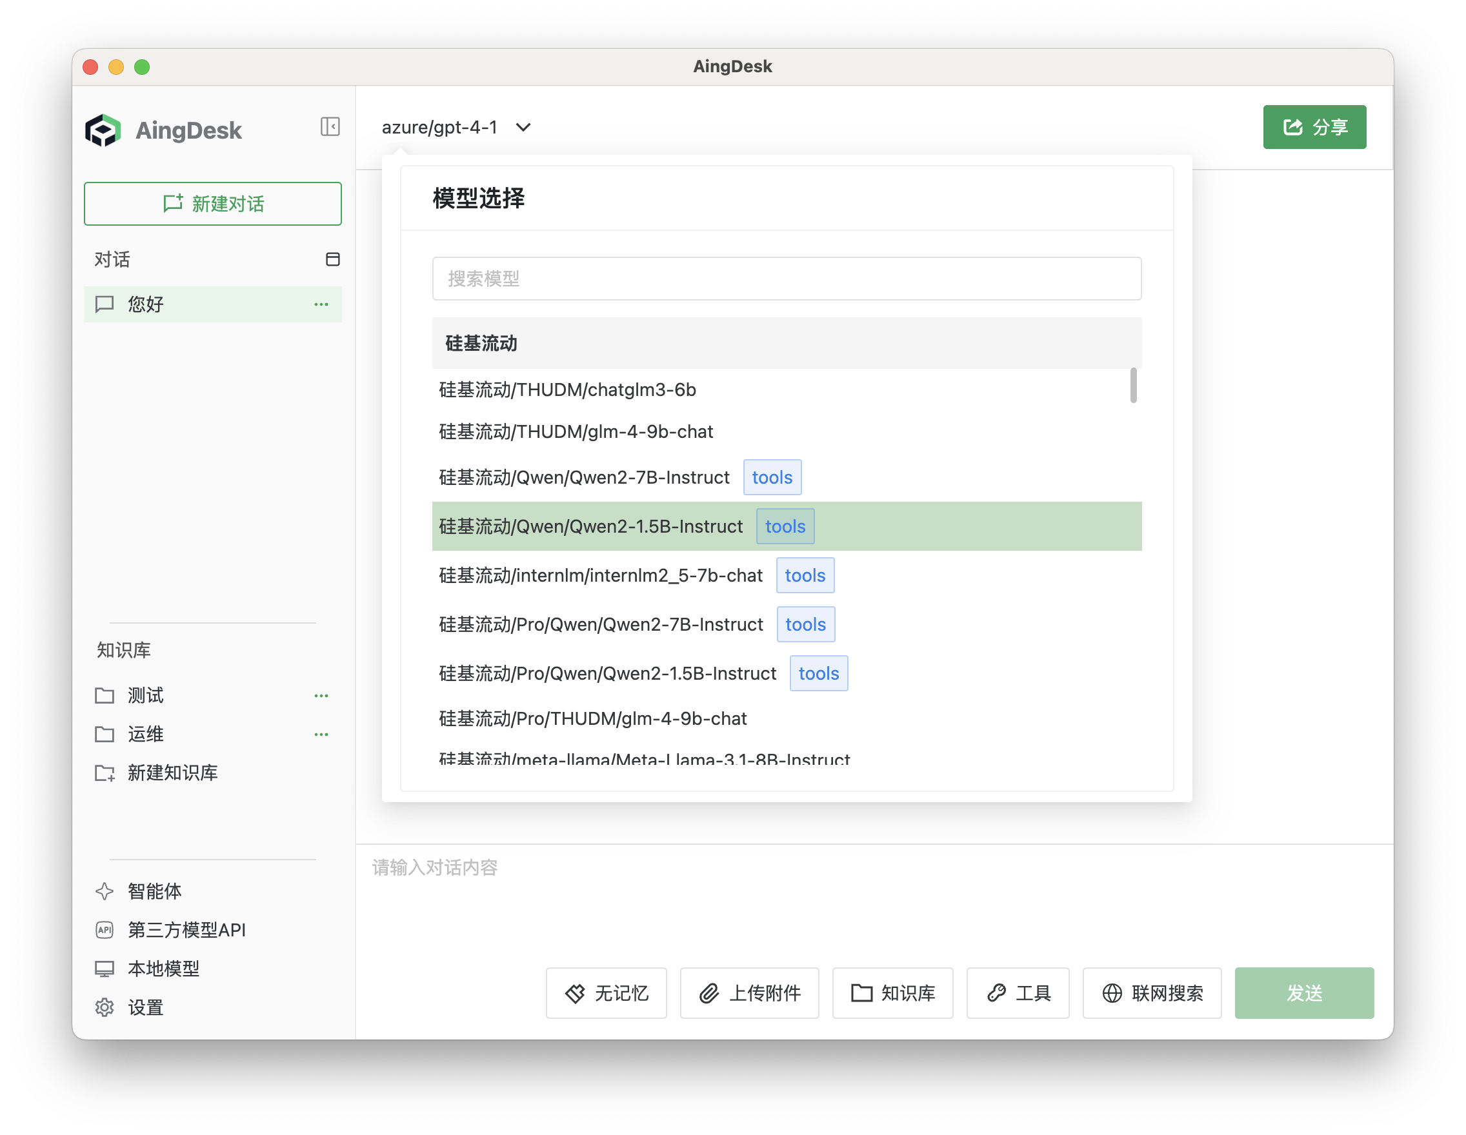1466x1135 pixels.
Task: Open the azure/gpt-4-1 model dropdown
Action: (x=455, y=127)
